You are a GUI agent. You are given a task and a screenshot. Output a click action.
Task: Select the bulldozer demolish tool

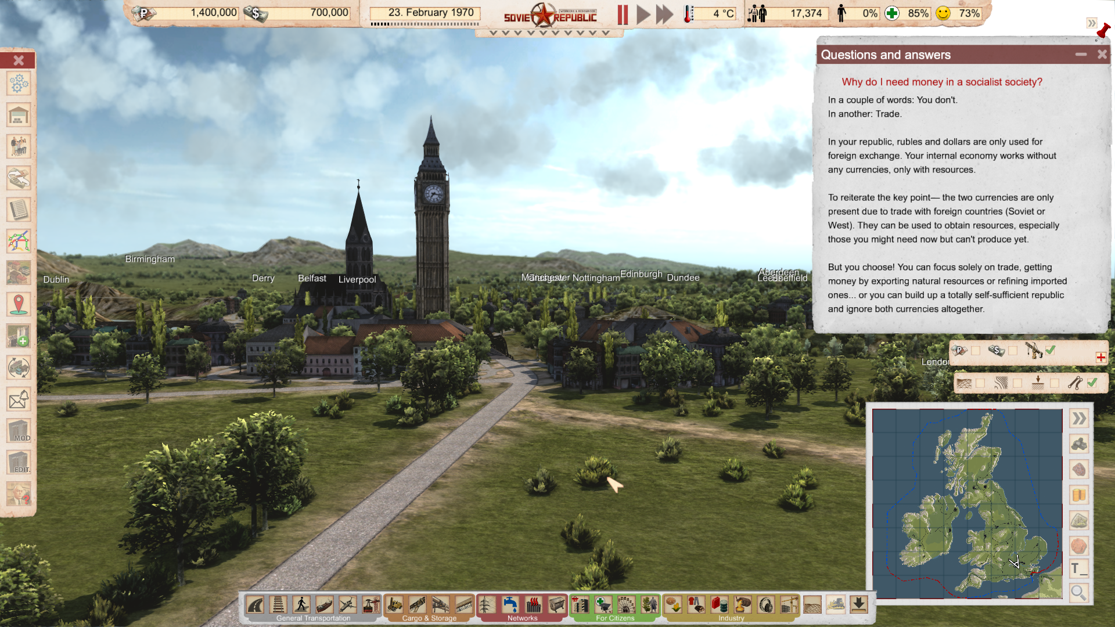[x=836, y=605]
